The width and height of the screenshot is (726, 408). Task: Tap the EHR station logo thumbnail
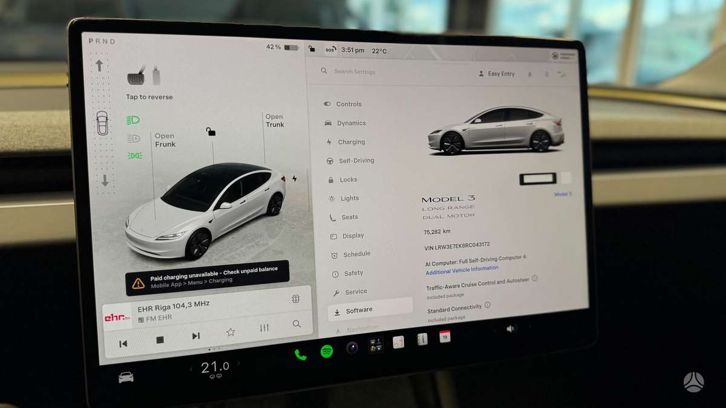pyautogui.click(x=117, y=317)
